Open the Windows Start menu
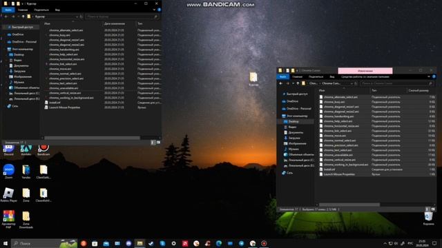This screenshot has height=248, width=442. point(6,243)
